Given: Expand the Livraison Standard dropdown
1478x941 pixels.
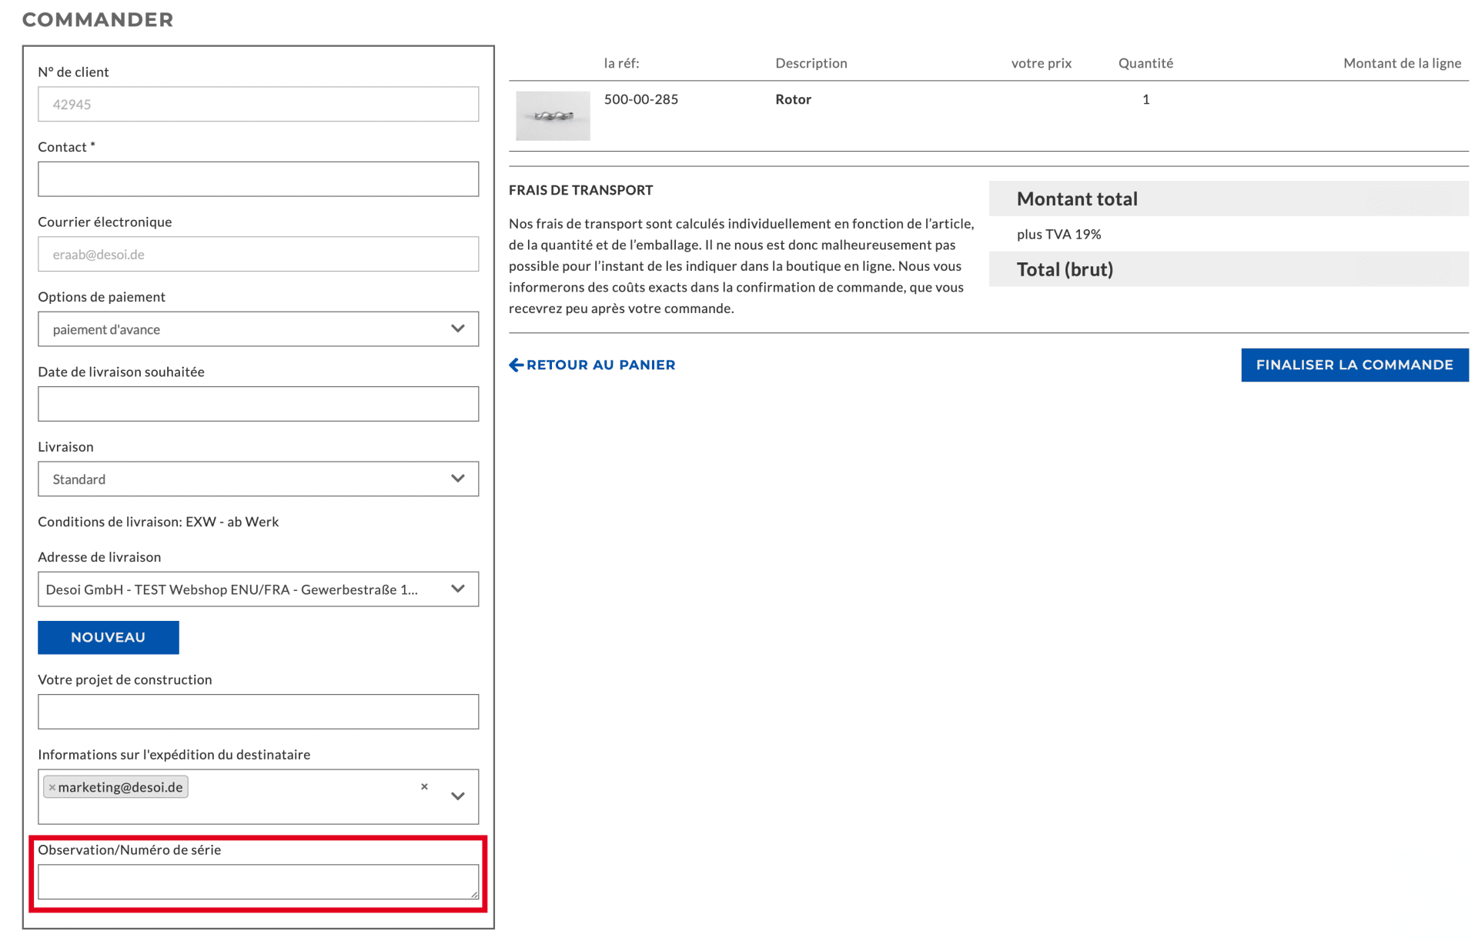Looking at the screenshot, I should [x=258, y=479].
